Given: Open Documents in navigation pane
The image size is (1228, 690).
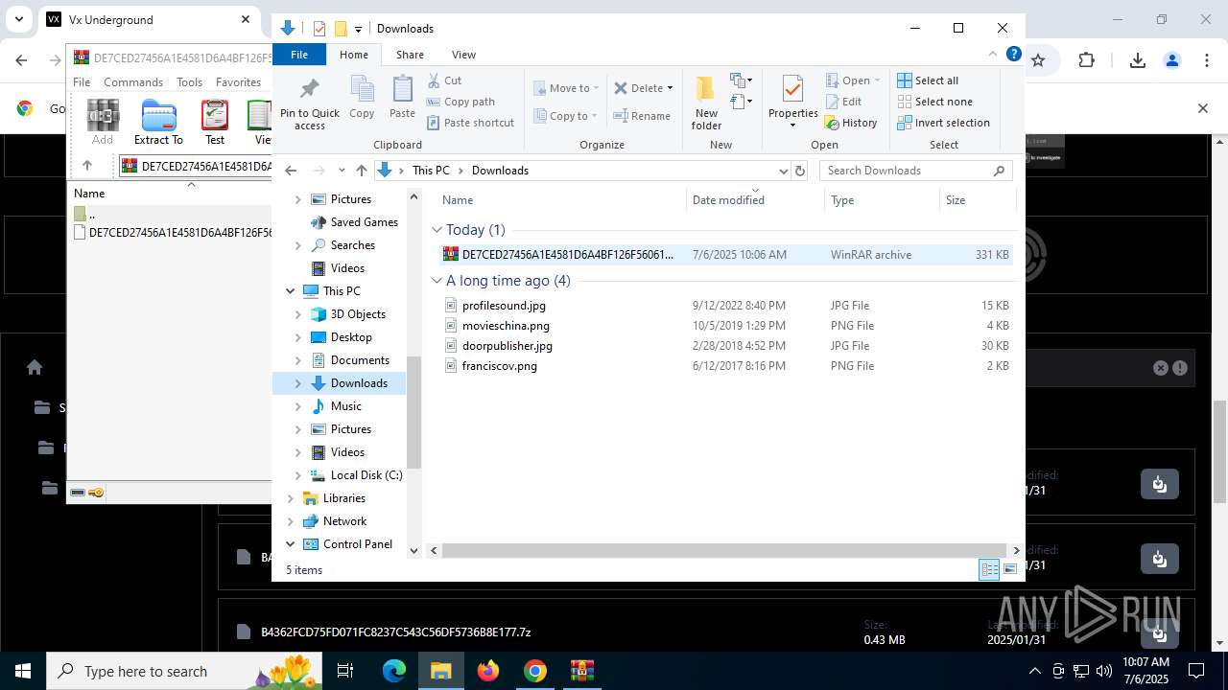Looking at the screenshot, I should click(x=360, y=360).
